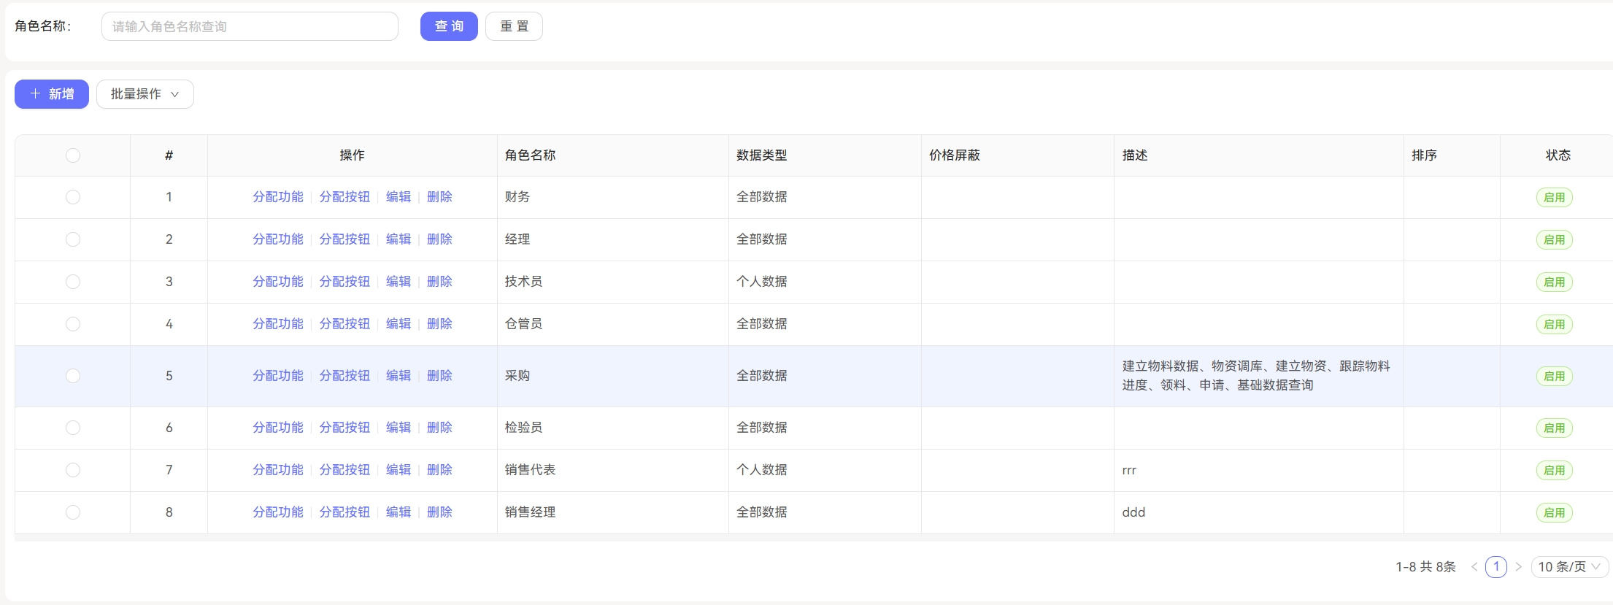Click the previous page arrow
Screen dimensions: 1613x605
(1474, 567)
